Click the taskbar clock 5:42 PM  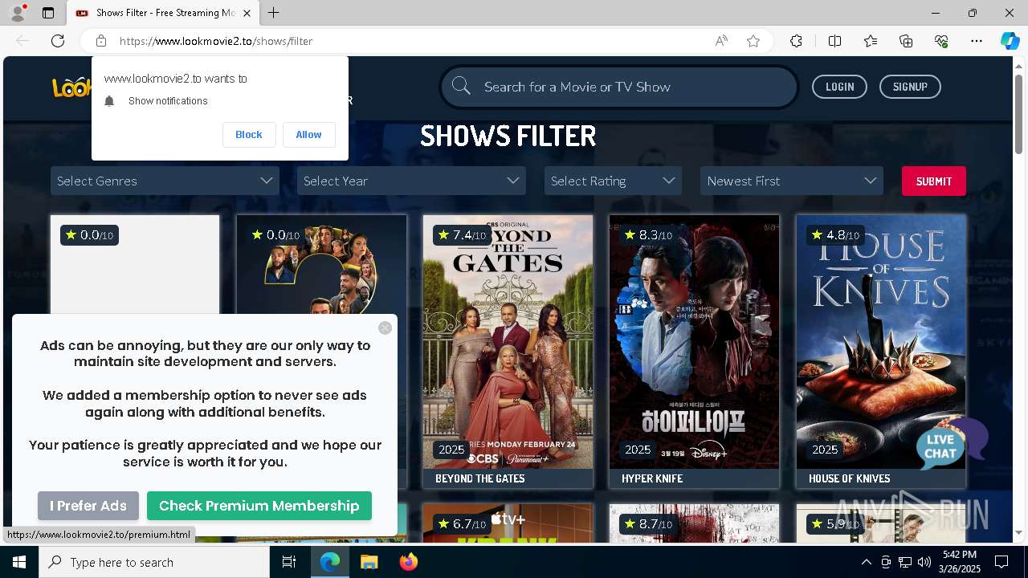click(x=960, y=555)
